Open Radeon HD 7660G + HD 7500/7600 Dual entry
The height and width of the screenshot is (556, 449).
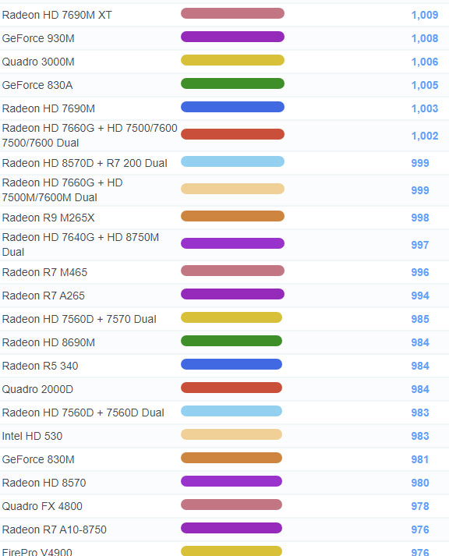click(x=90, y=136)
